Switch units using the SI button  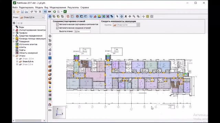pos(45,12)
